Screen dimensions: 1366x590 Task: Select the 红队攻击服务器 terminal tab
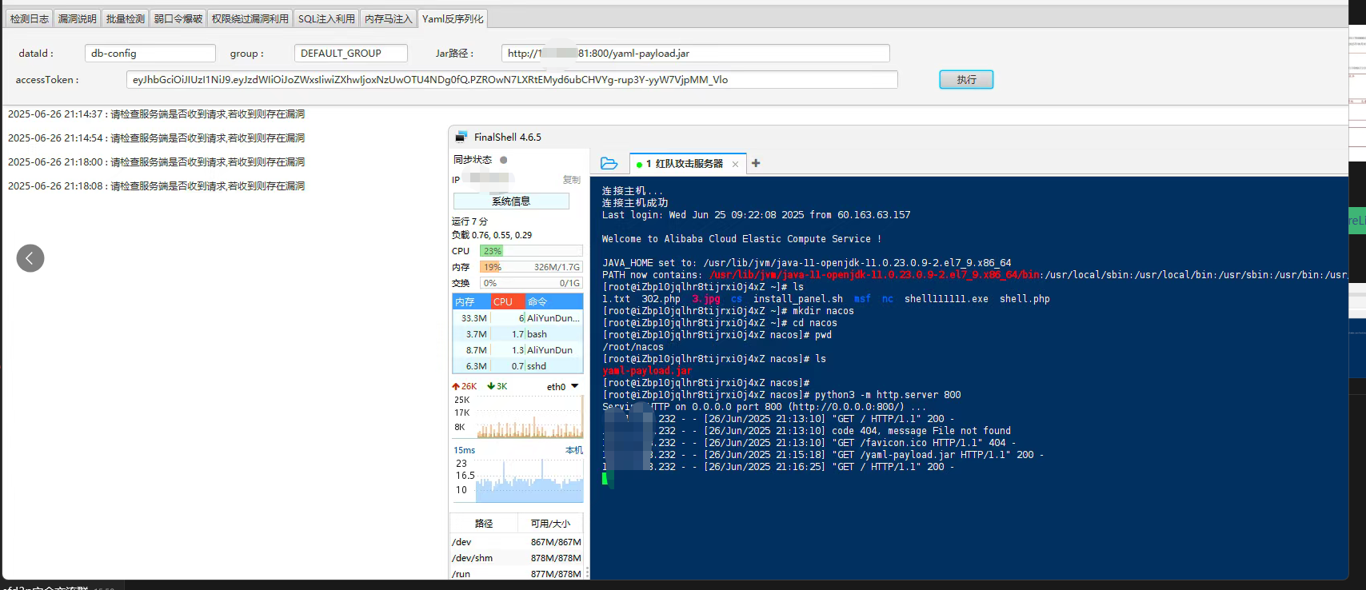689,164
